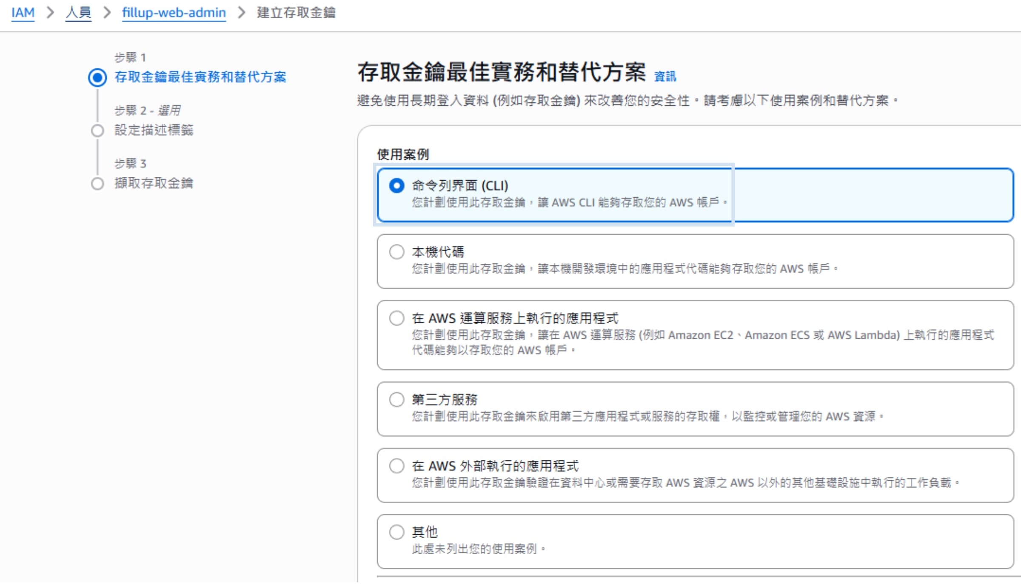Screen dimensions: 1021x584
Task: Open the IAM breadcrumb link
Action: click(x=23, y=12)
